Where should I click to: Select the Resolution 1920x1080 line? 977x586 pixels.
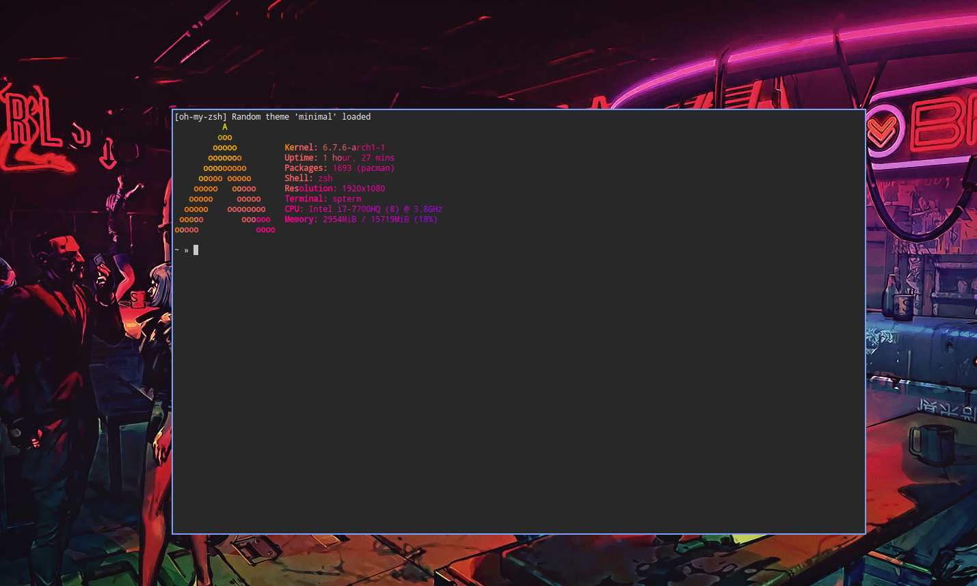pos(335,189)
